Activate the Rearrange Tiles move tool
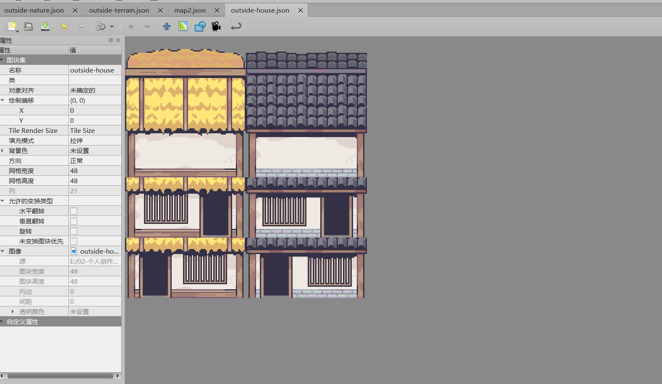The height and width of the screenshot is (384, 662). pos(167,26)
